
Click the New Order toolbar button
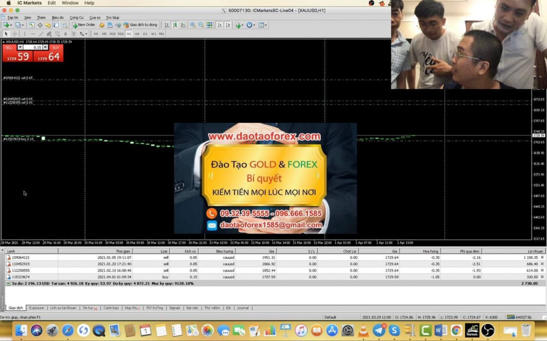point(84,25)
